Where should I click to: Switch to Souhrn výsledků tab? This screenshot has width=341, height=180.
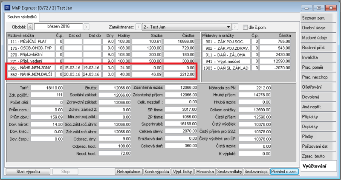tap(22, 17)
